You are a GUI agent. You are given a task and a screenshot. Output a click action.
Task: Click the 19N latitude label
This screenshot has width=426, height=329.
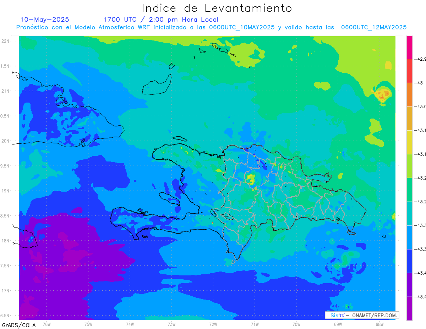(6, 191)
